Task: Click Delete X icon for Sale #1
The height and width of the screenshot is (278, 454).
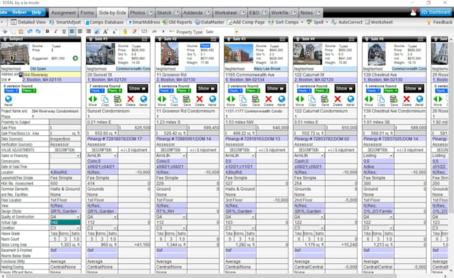Action: click(x=131, y=99)
